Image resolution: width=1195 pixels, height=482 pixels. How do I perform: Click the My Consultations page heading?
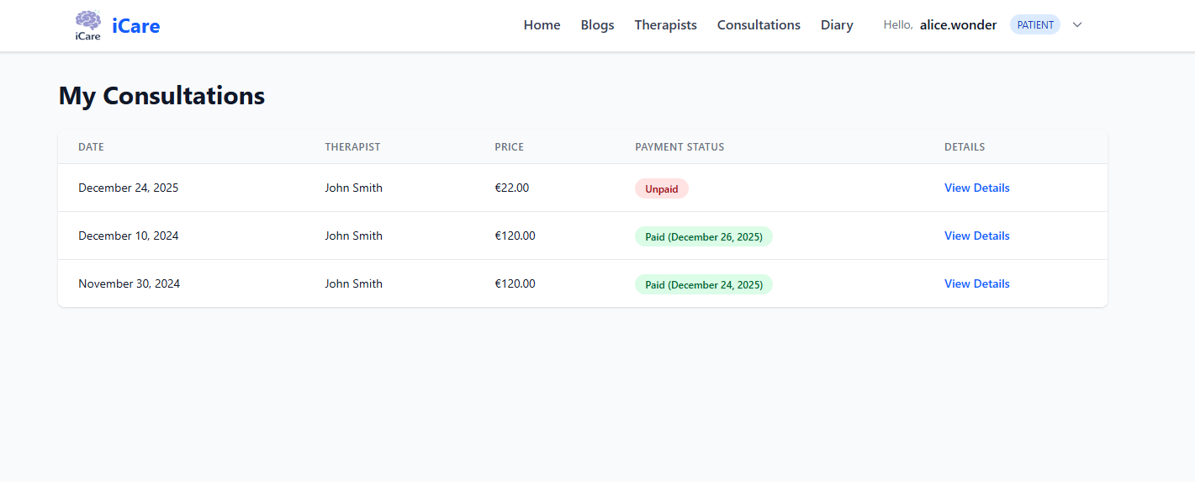point(161,96)
